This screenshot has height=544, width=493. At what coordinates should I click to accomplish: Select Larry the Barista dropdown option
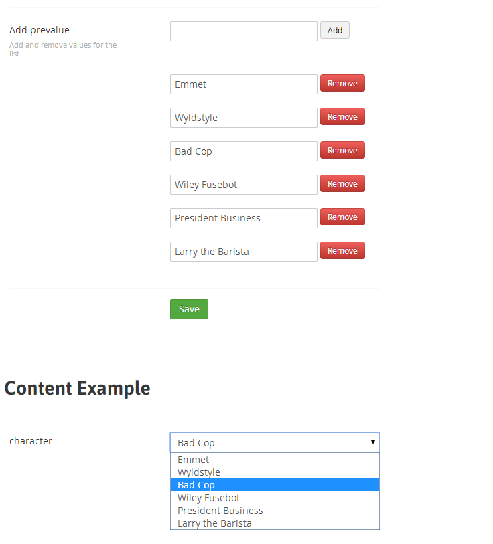coord(214,523)
